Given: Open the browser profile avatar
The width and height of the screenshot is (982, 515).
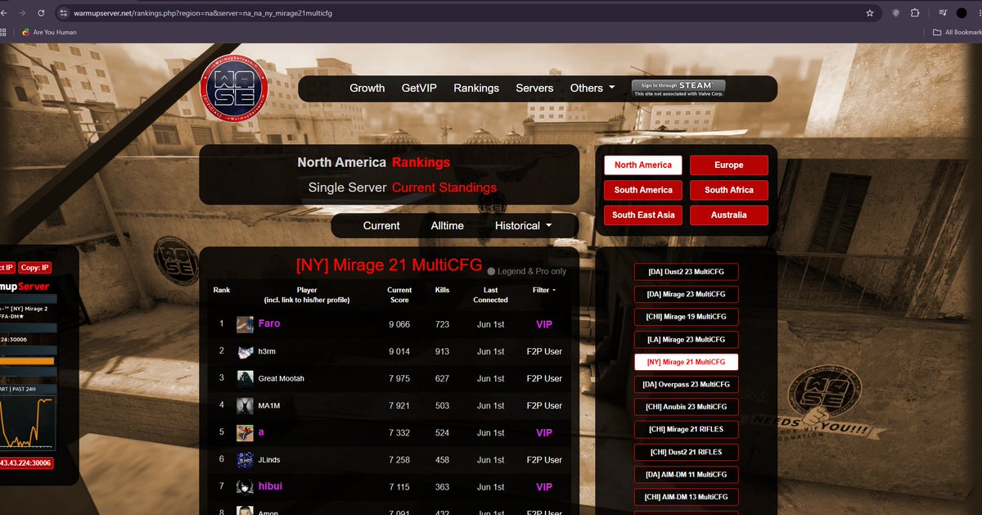Looking at the screenshot, I should click(962, 13).
